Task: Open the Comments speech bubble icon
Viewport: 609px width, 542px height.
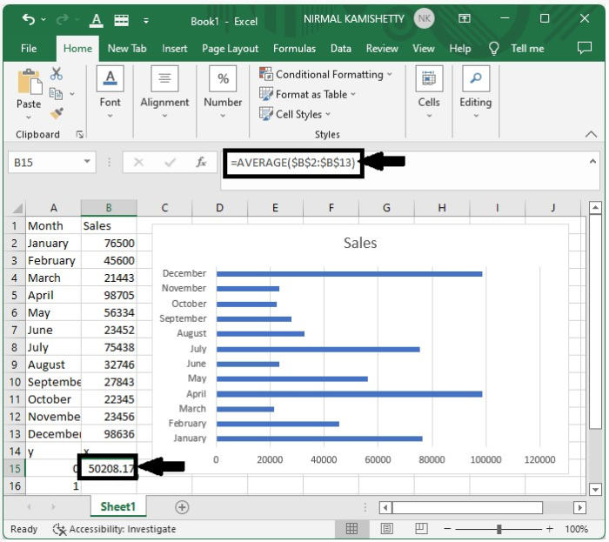Action: 584,49
